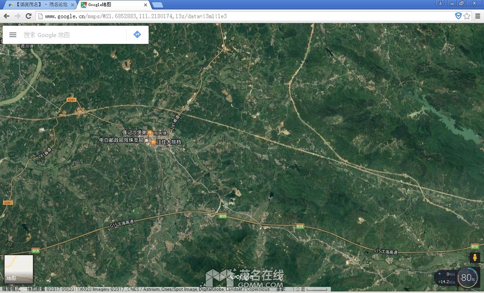Image resolution: width=484 pixels, height=293 pixels.
Task: Reload the page with the refresh icon
Action: pyautogui.click(x=28, y=16)
